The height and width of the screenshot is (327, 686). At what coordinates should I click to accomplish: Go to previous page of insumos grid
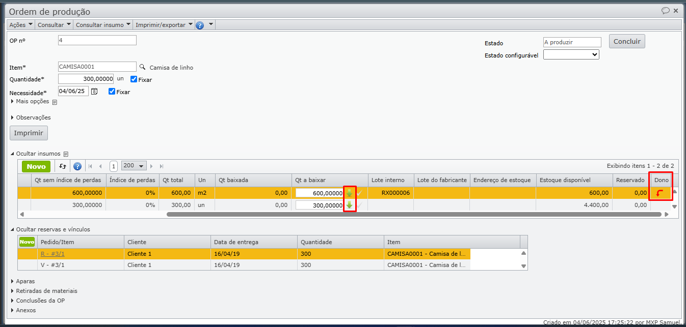[100, 166]
